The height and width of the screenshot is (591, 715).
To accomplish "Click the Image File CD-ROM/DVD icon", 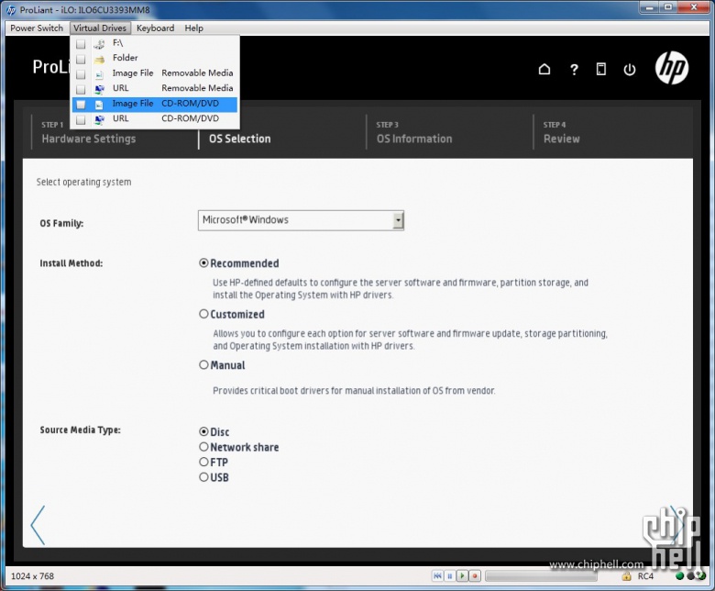I will (99, 105).
